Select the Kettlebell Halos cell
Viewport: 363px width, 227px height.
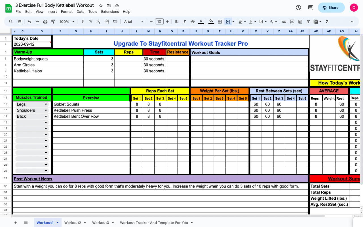click(48, 71)
